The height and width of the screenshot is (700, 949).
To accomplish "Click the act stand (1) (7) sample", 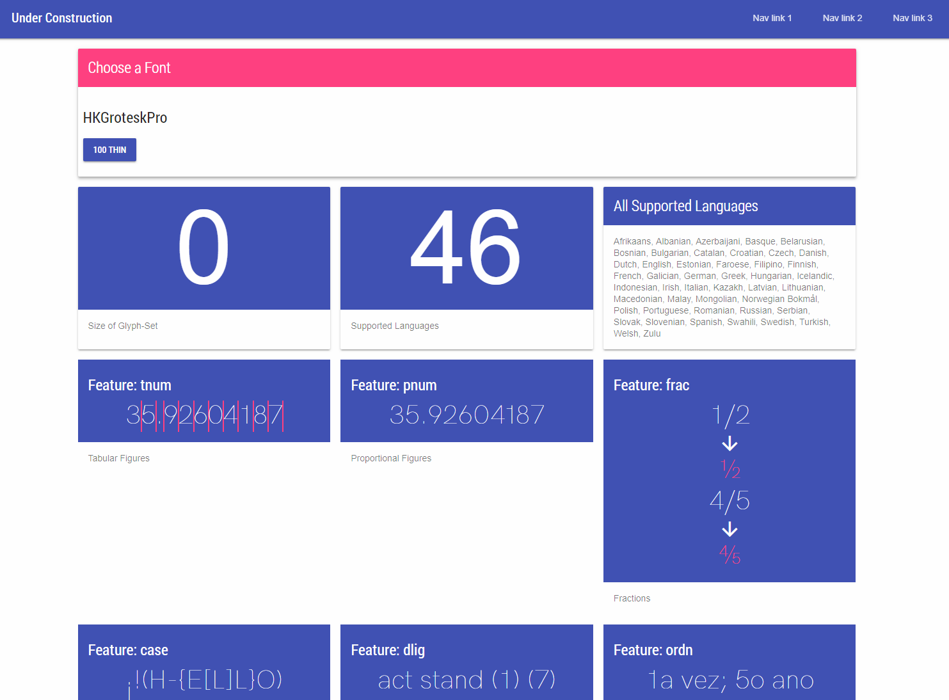I will pyautogui.click(x=467, y=680).
